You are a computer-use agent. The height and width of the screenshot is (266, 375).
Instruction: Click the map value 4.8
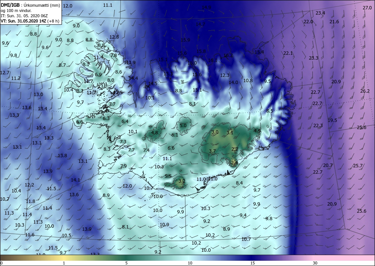[155, 132]
